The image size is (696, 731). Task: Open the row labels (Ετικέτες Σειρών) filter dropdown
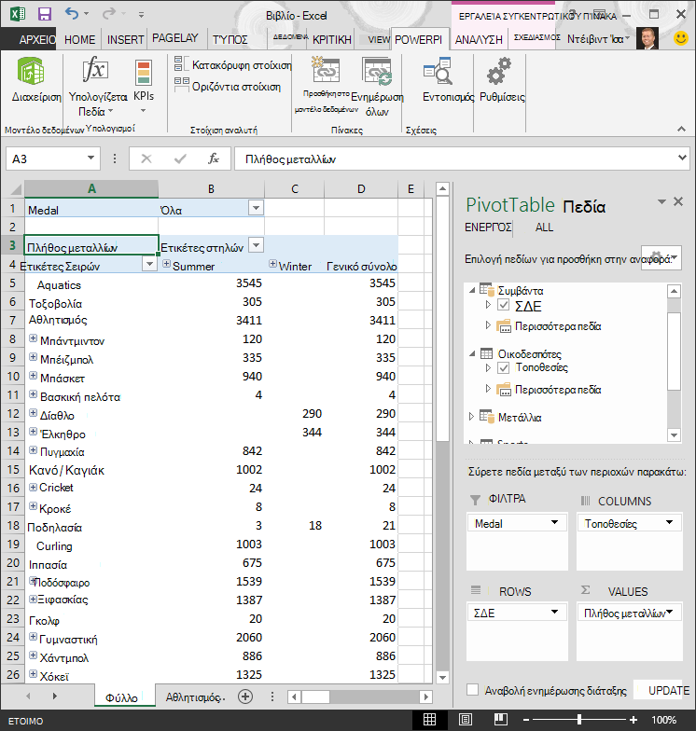pos(149,264)
